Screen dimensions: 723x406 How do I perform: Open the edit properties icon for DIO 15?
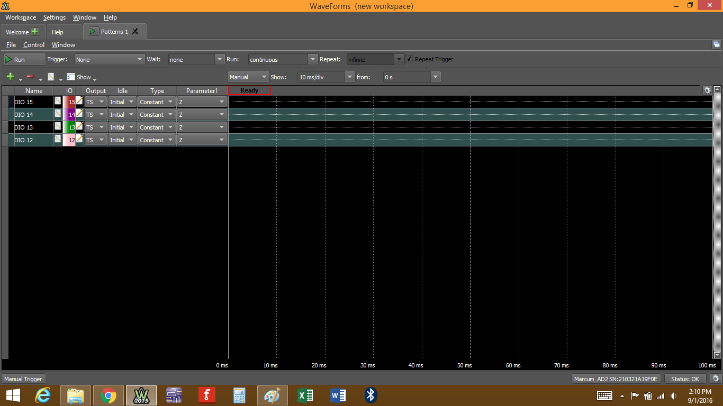coord(58,101)
